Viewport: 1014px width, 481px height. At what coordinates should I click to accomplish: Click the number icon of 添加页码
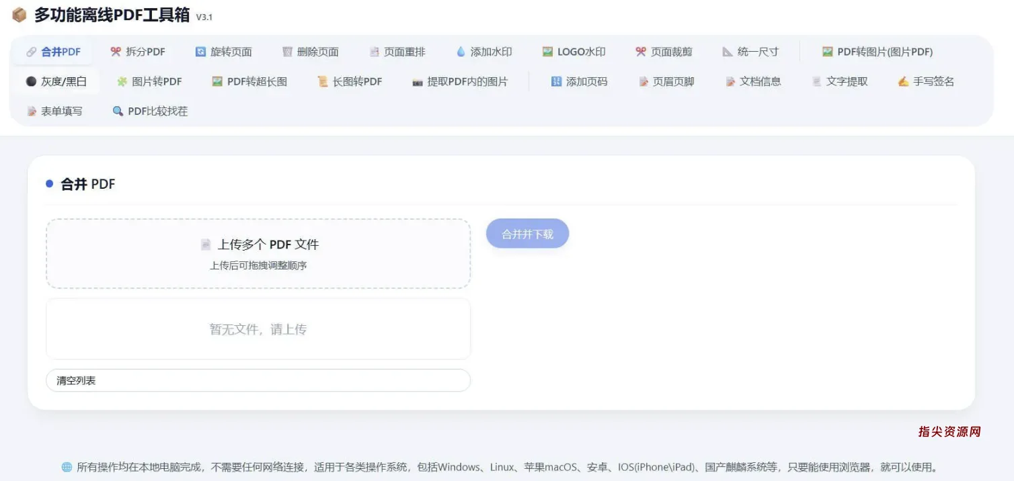click(x=556, y=81)
